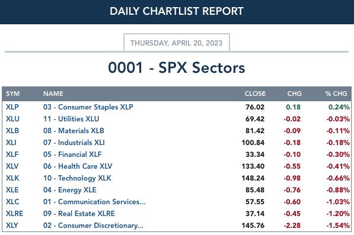The image size is (354, 235).
Task: Open the XLP symbol link
Action: pos(12,107)
